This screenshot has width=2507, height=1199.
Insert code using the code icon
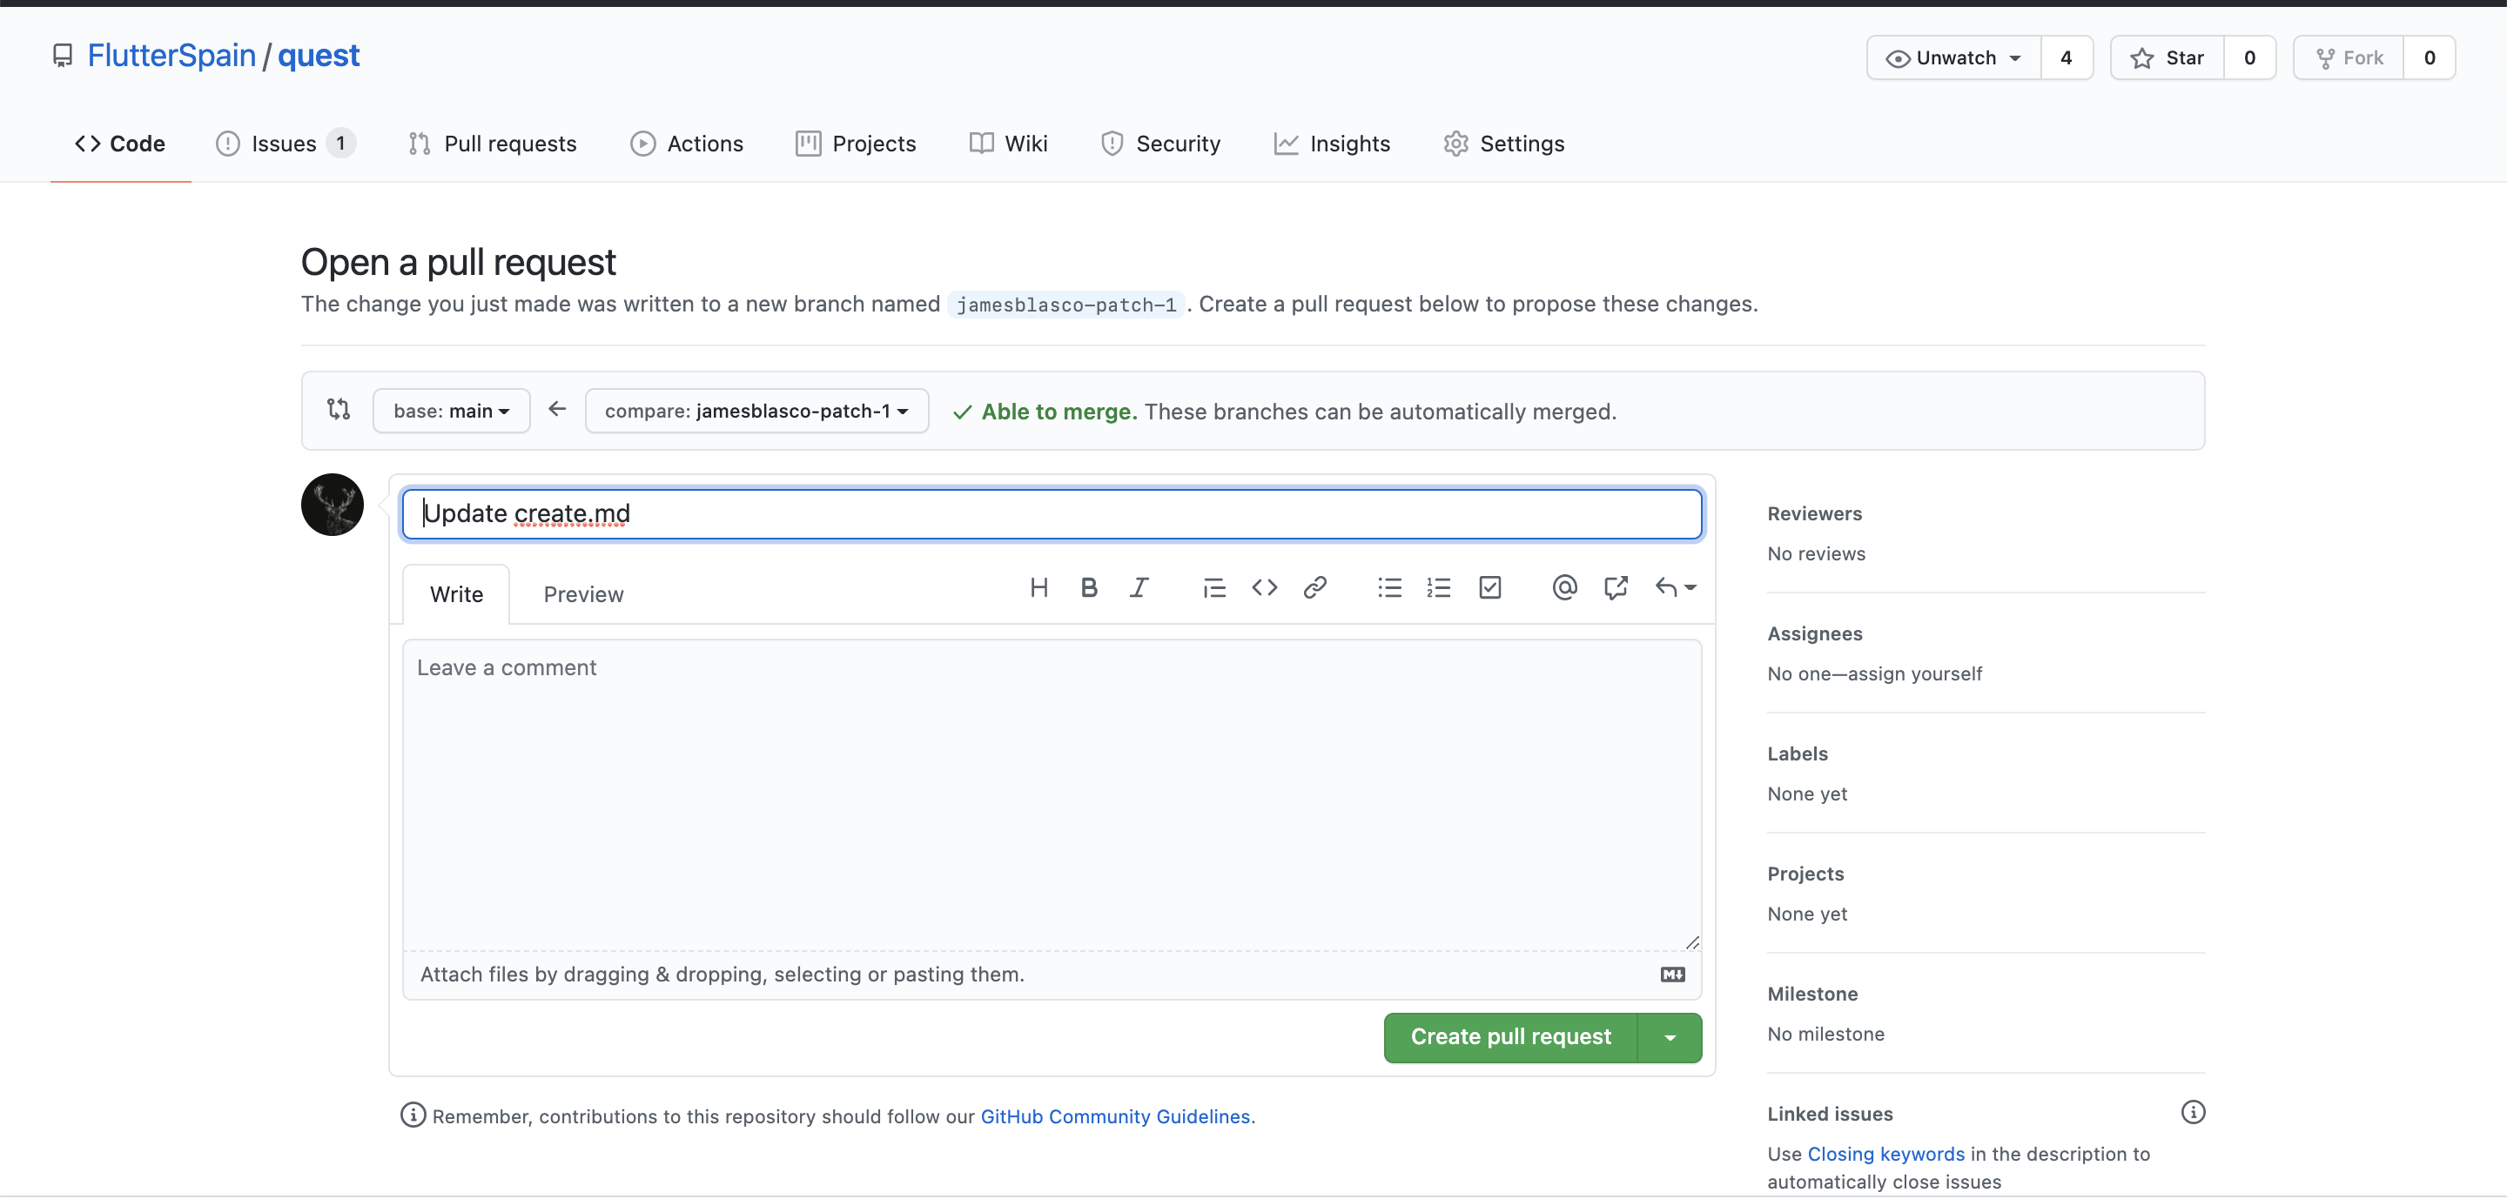(1264, 587)
